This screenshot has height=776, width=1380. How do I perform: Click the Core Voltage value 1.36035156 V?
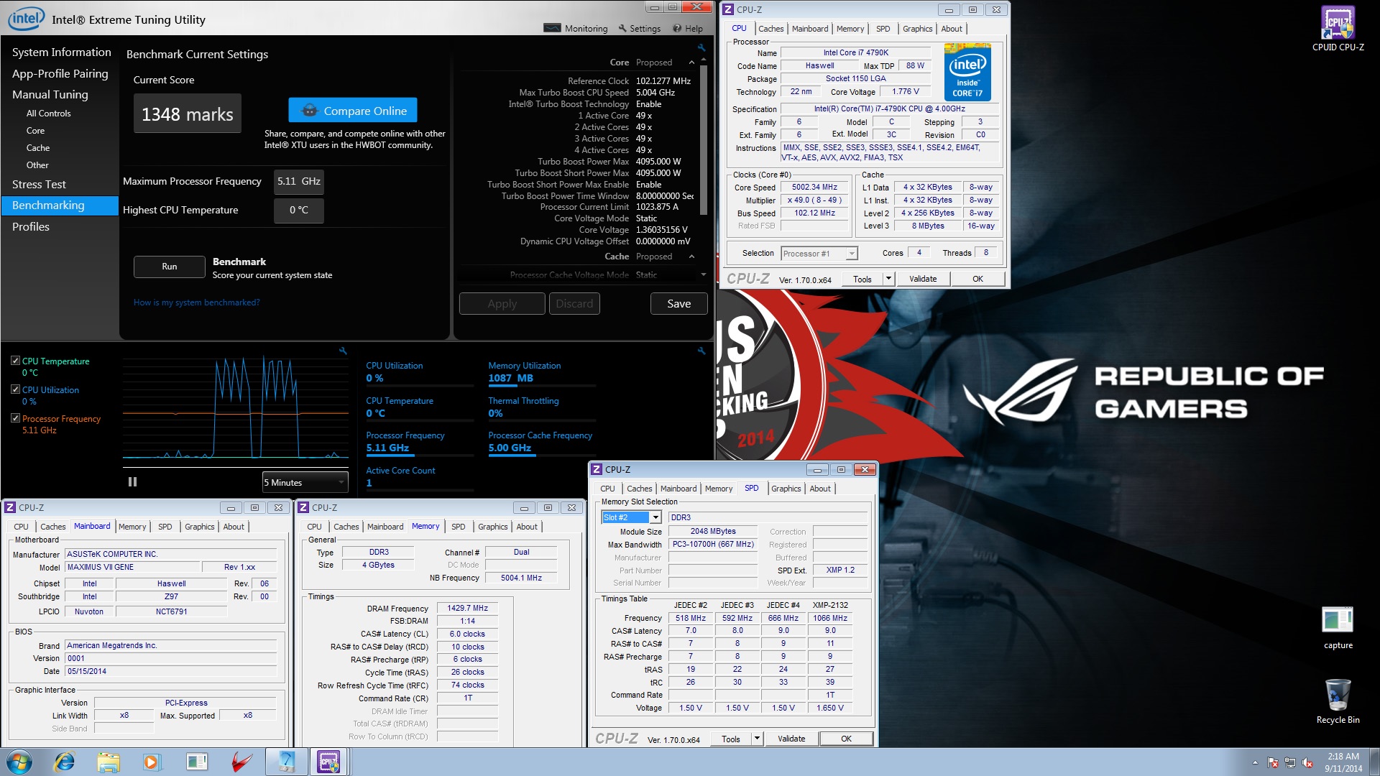[661, 230]
